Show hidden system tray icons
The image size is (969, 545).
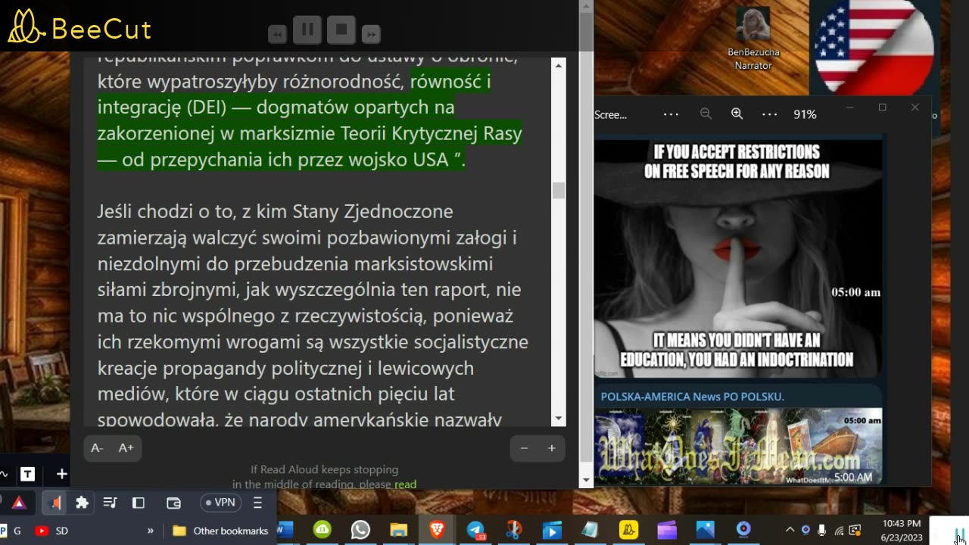790,530
